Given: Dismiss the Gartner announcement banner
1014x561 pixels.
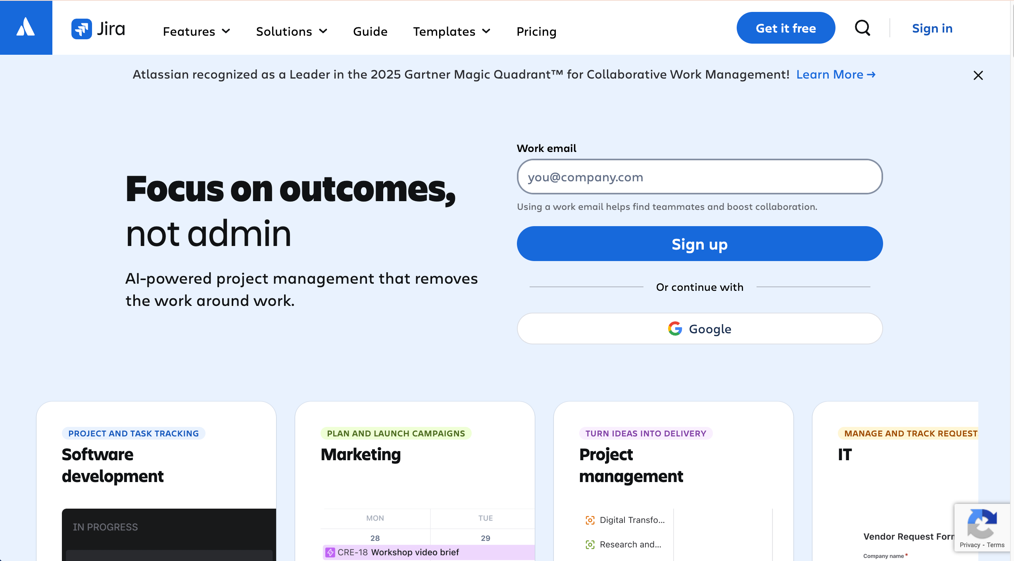Looking at the screenshot, I should [x=978, y=75].
